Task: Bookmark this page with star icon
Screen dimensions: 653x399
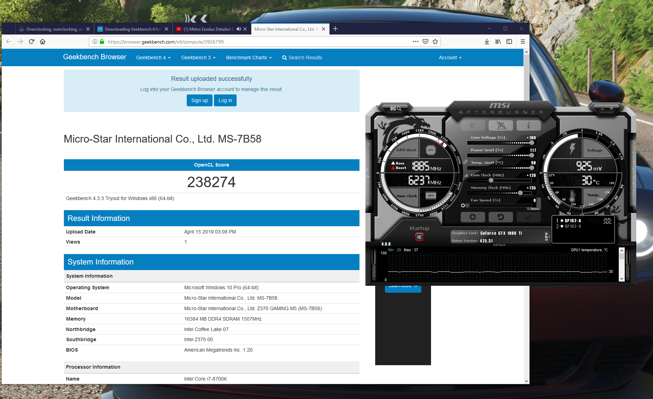Action: tap(435, 41)
